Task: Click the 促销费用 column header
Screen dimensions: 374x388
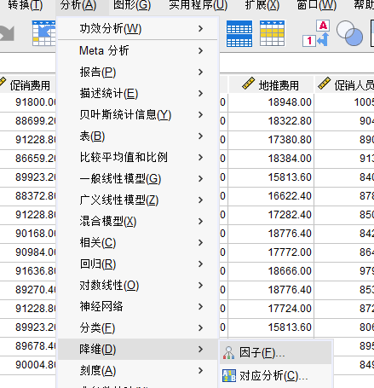Action: tap(28, 84)
